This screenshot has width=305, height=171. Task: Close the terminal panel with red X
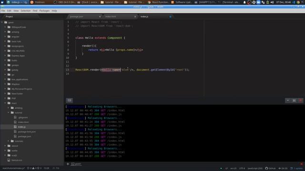[x=301, y=100]
